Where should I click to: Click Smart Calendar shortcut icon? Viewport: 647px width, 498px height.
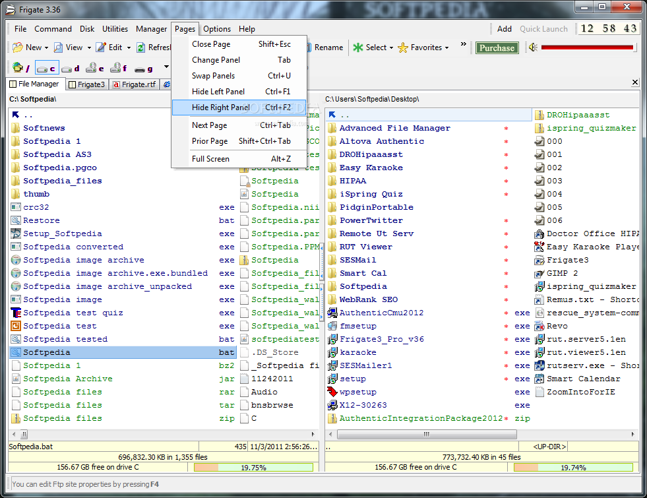coord(539,379)
